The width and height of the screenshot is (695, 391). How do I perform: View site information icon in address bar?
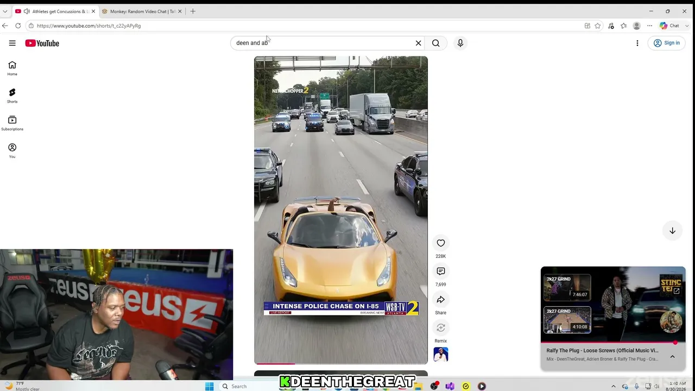click(x=31, y=26)
